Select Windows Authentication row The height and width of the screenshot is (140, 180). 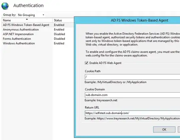coord(38,43)
